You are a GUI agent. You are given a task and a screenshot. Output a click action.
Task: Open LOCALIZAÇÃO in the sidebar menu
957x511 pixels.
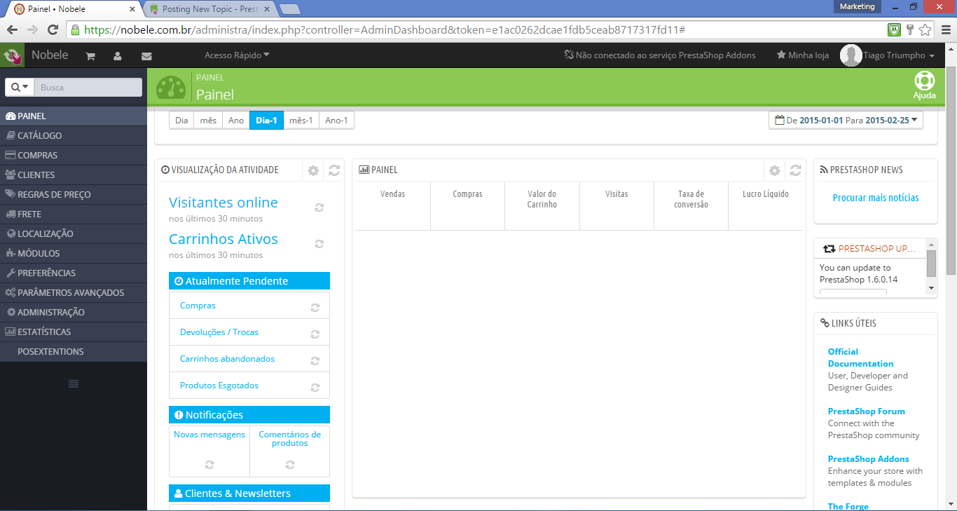74,233
